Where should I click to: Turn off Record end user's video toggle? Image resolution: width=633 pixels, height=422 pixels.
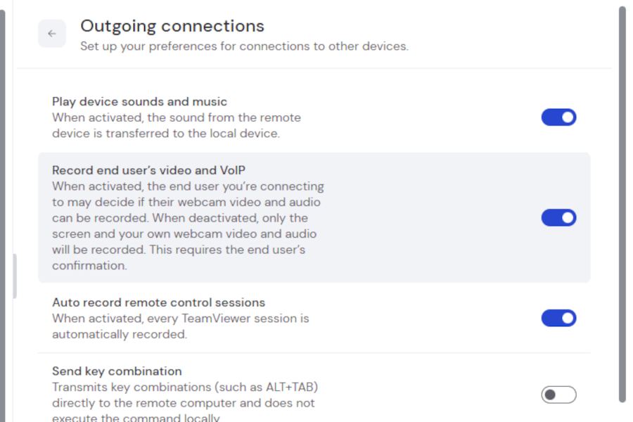coord(558,218)
